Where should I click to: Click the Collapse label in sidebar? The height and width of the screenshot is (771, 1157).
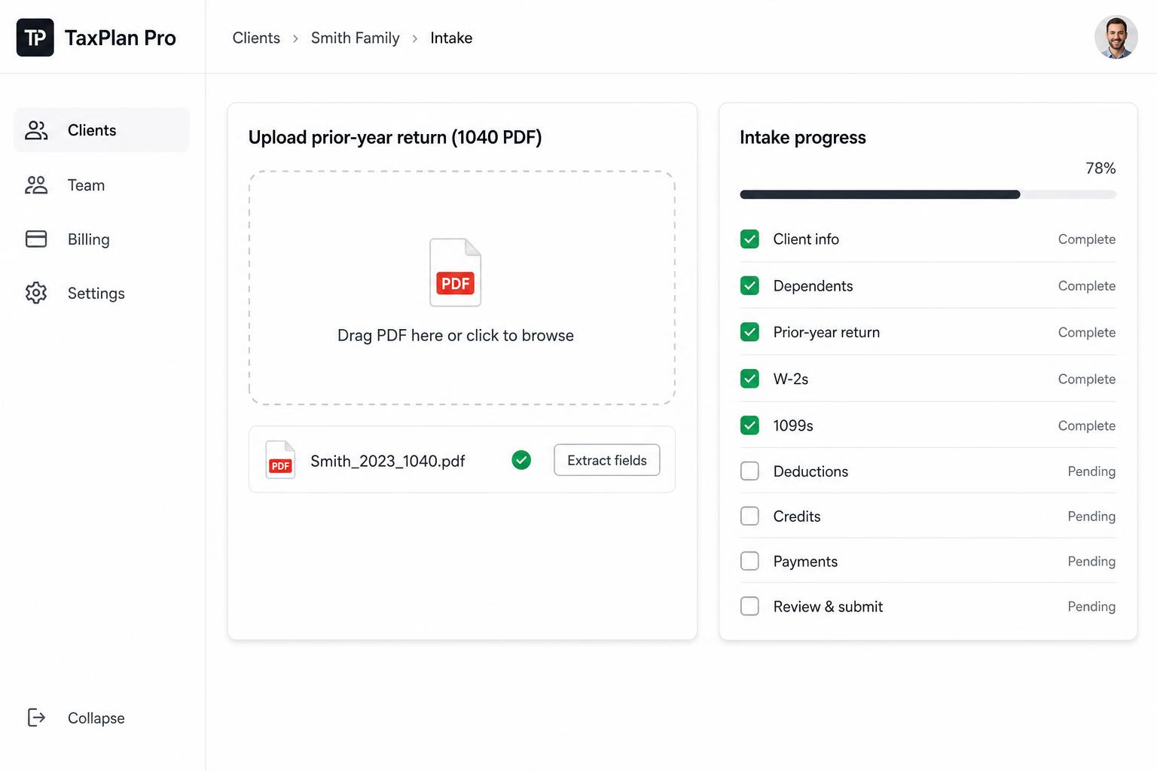96,718
